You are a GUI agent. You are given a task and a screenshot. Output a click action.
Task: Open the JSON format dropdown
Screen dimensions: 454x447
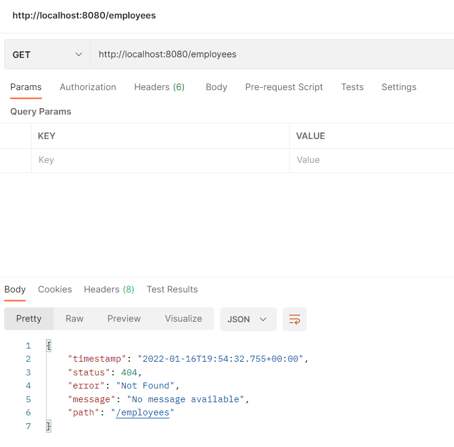point(248,319)
